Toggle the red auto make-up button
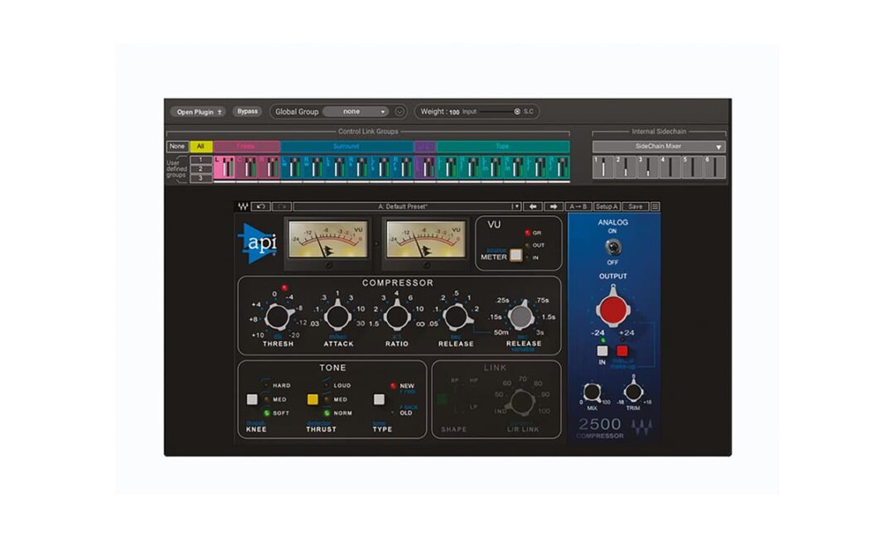The width and height of the screenshot is (895, 559). (622, 351)
